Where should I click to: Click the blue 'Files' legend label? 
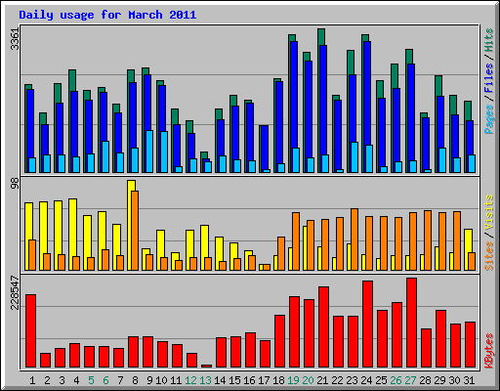pos(489,78)
